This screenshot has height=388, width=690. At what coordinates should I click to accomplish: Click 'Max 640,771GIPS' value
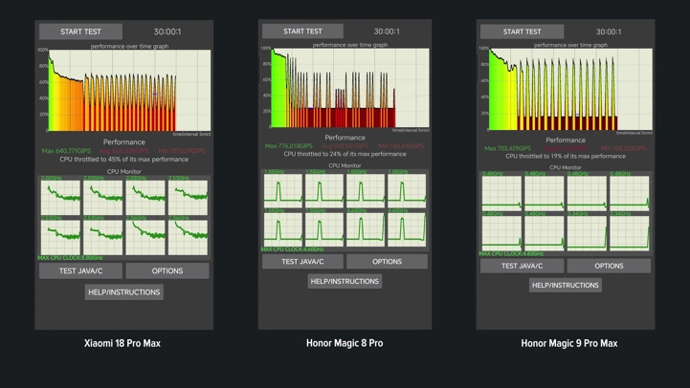tap(66, 151)
